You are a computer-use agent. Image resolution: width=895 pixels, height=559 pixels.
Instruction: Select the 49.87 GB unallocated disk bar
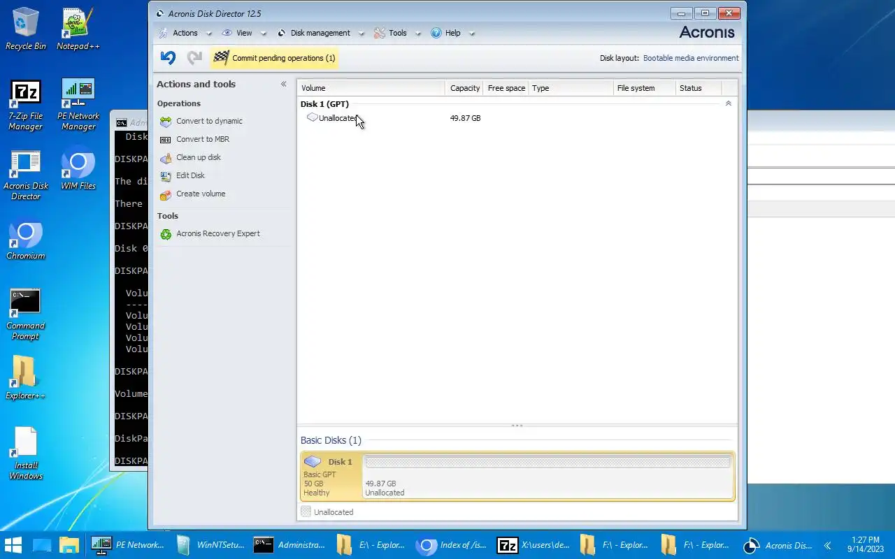(x=547, y=475)
